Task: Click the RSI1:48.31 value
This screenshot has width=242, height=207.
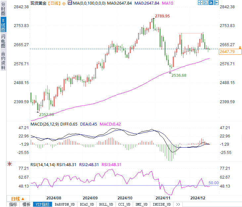Action: (66, 165)
